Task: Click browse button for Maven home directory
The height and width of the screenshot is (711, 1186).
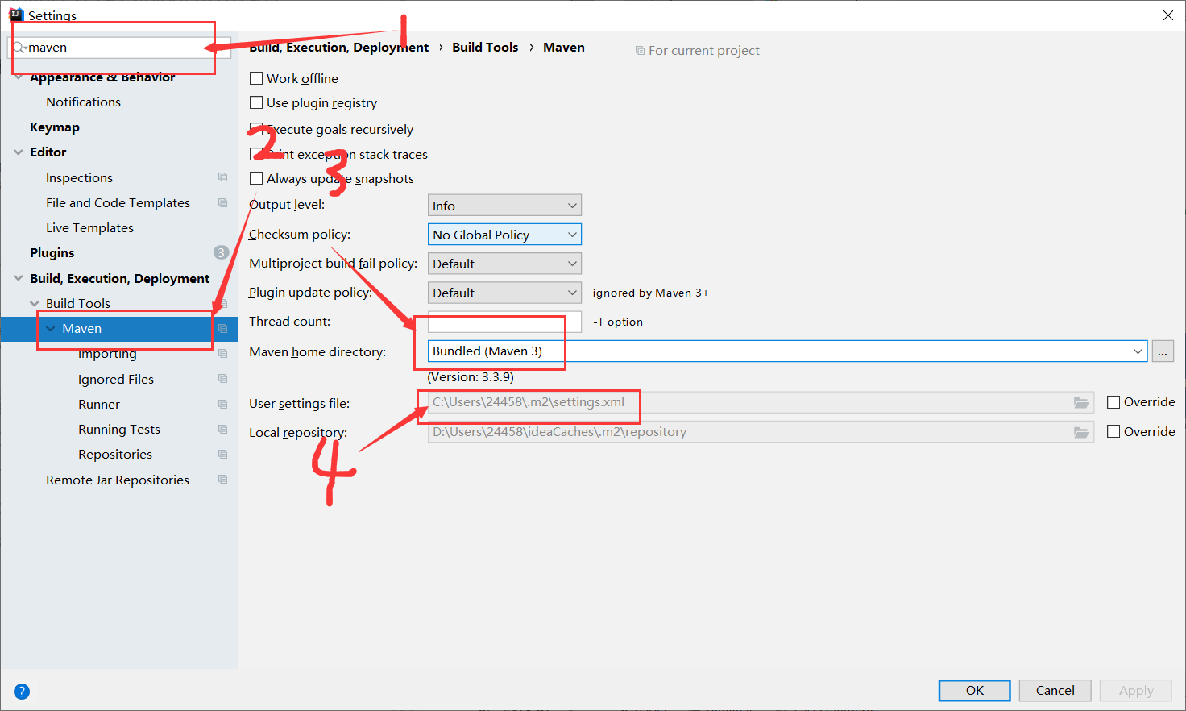Action: coord(1163,351)
